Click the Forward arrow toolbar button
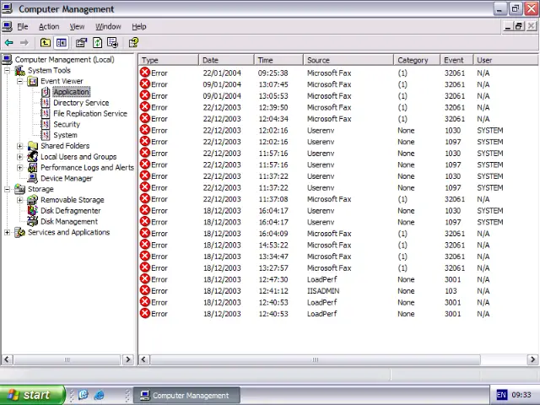Image resolution: width=540 pixels, height=405 pixels. click(x=24, y=43)
